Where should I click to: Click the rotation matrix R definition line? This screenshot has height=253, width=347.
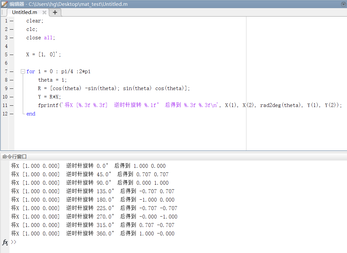tap(114, 88)
